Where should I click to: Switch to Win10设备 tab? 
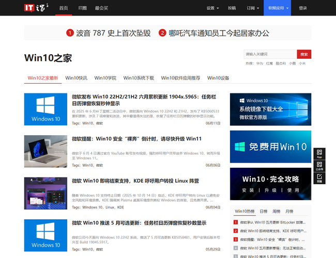click(218, 78)
